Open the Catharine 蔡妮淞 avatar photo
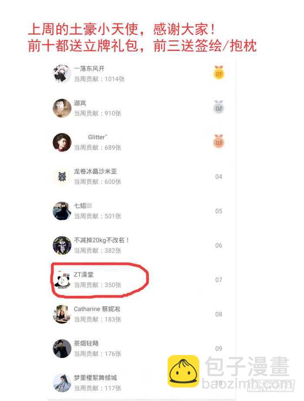Image resolution: width=304 pixels, height=401 pixels. point(62,314)
